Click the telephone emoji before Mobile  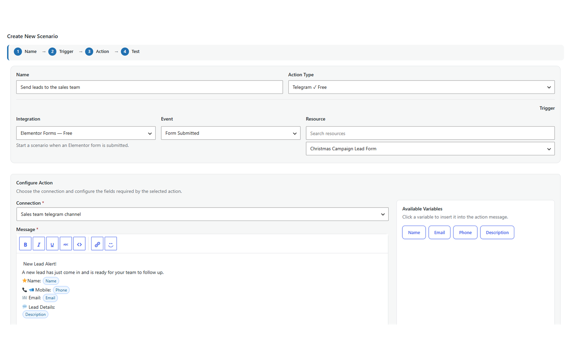pyautogui.click(x=24, y=290)
